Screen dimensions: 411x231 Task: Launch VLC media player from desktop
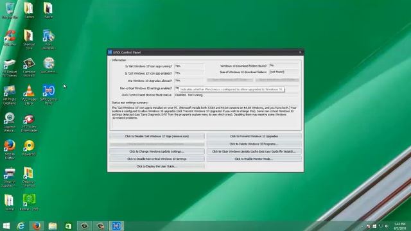(29, 95)
